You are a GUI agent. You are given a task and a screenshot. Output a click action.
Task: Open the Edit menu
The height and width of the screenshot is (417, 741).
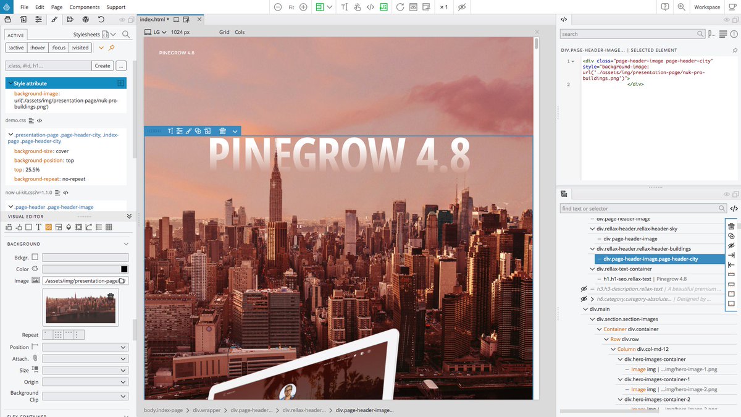click(40, 7)
